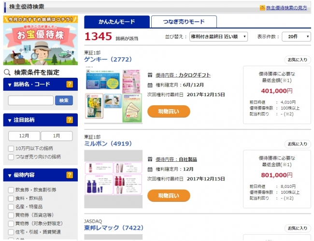
Task: Click the magnifier icon next to 検索条件を指定
Action: coord(7,72)
